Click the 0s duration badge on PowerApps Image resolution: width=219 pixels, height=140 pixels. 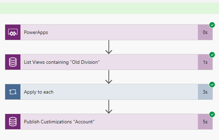205,33
